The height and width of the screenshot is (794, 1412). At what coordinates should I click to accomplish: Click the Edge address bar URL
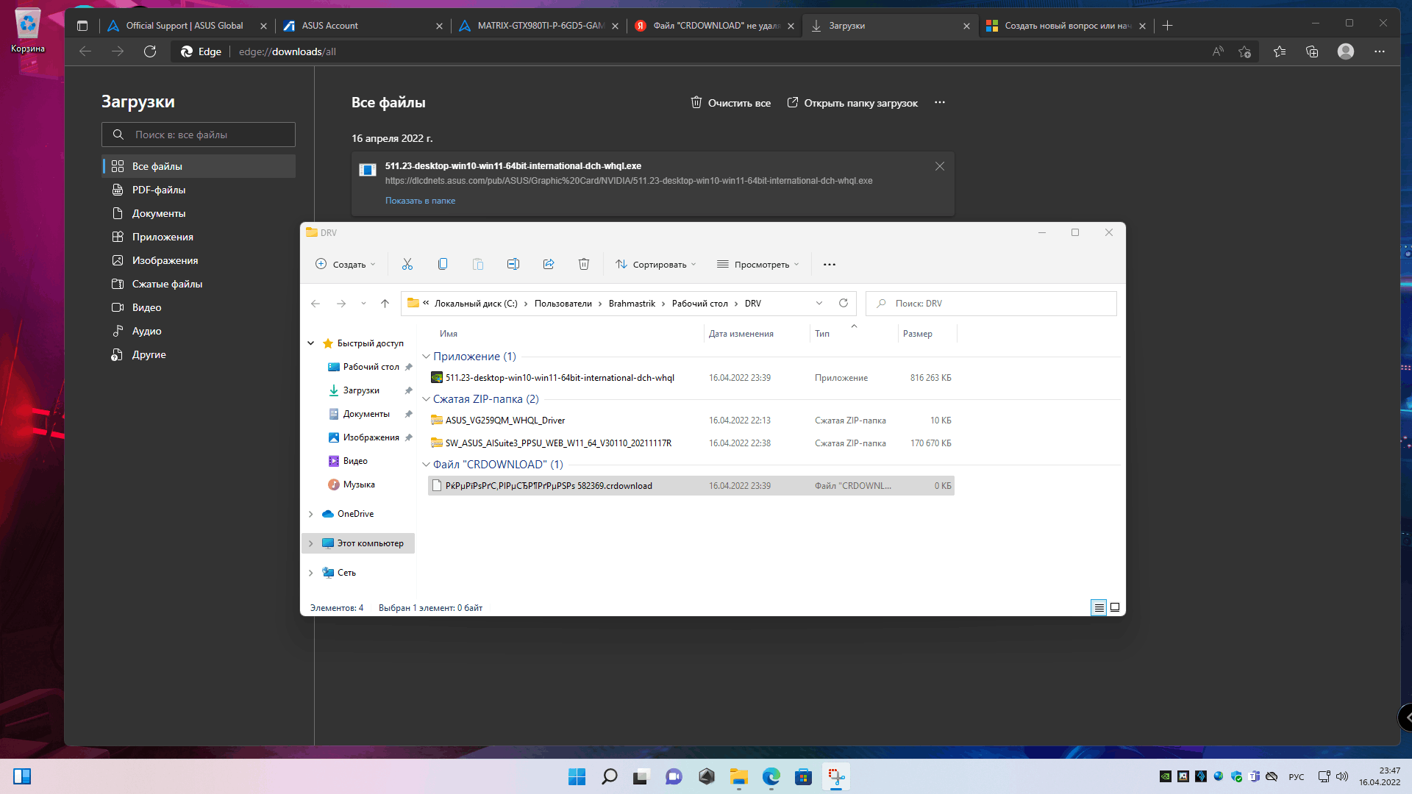288,51
